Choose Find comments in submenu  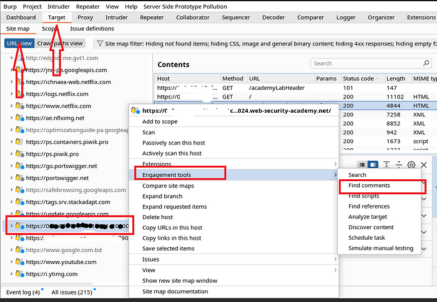(379, 185)
